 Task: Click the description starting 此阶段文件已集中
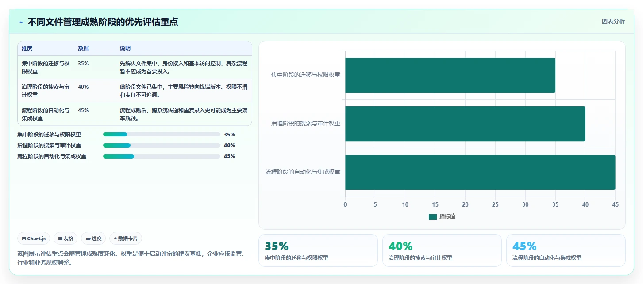coord(184,91)
